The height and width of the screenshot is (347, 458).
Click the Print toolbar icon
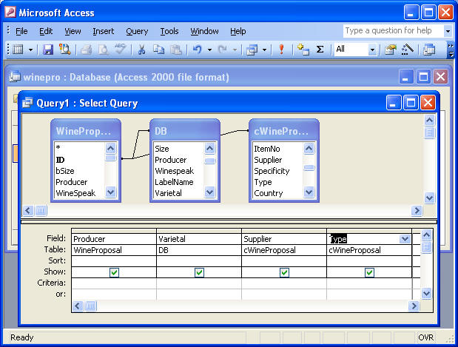pos(86,50)
